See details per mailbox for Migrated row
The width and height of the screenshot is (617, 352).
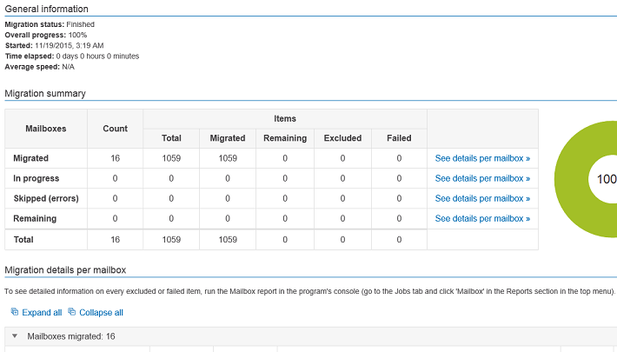click(x=482, y=158)
